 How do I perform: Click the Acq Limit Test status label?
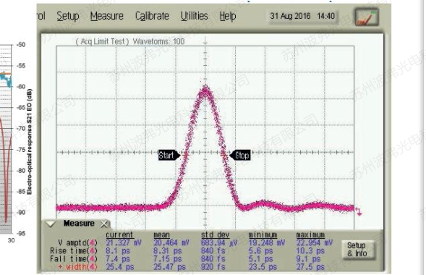(x=102, y=41)
